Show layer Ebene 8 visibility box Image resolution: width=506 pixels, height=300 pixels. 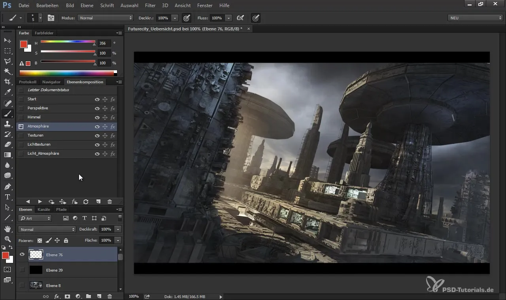(22, 285)
